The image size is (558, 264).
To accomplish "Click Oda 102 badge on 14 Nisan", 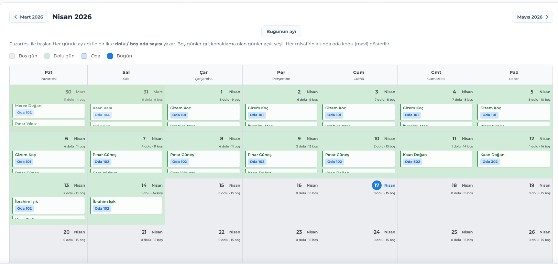I will click(102, 209).
